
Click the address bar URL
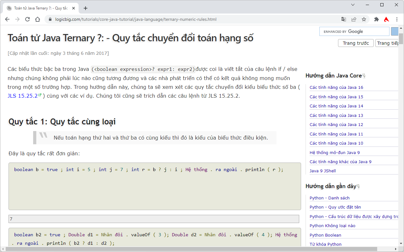point(136,19)
